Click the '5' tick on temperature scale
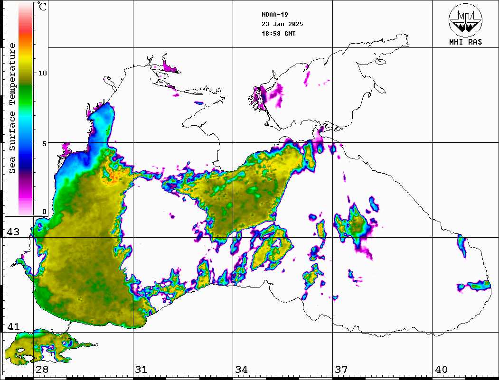This screenshot has width=499, height=380. (x=45, y=144)
